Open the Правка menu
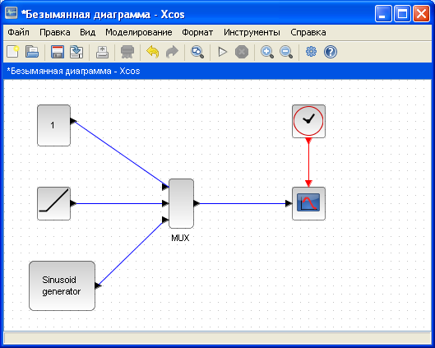The image size is (435, 348). coord(55,32)
